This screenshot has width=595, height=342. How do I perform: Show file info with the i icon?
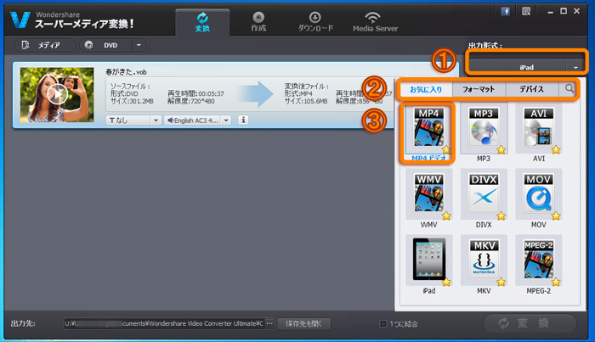243,120
